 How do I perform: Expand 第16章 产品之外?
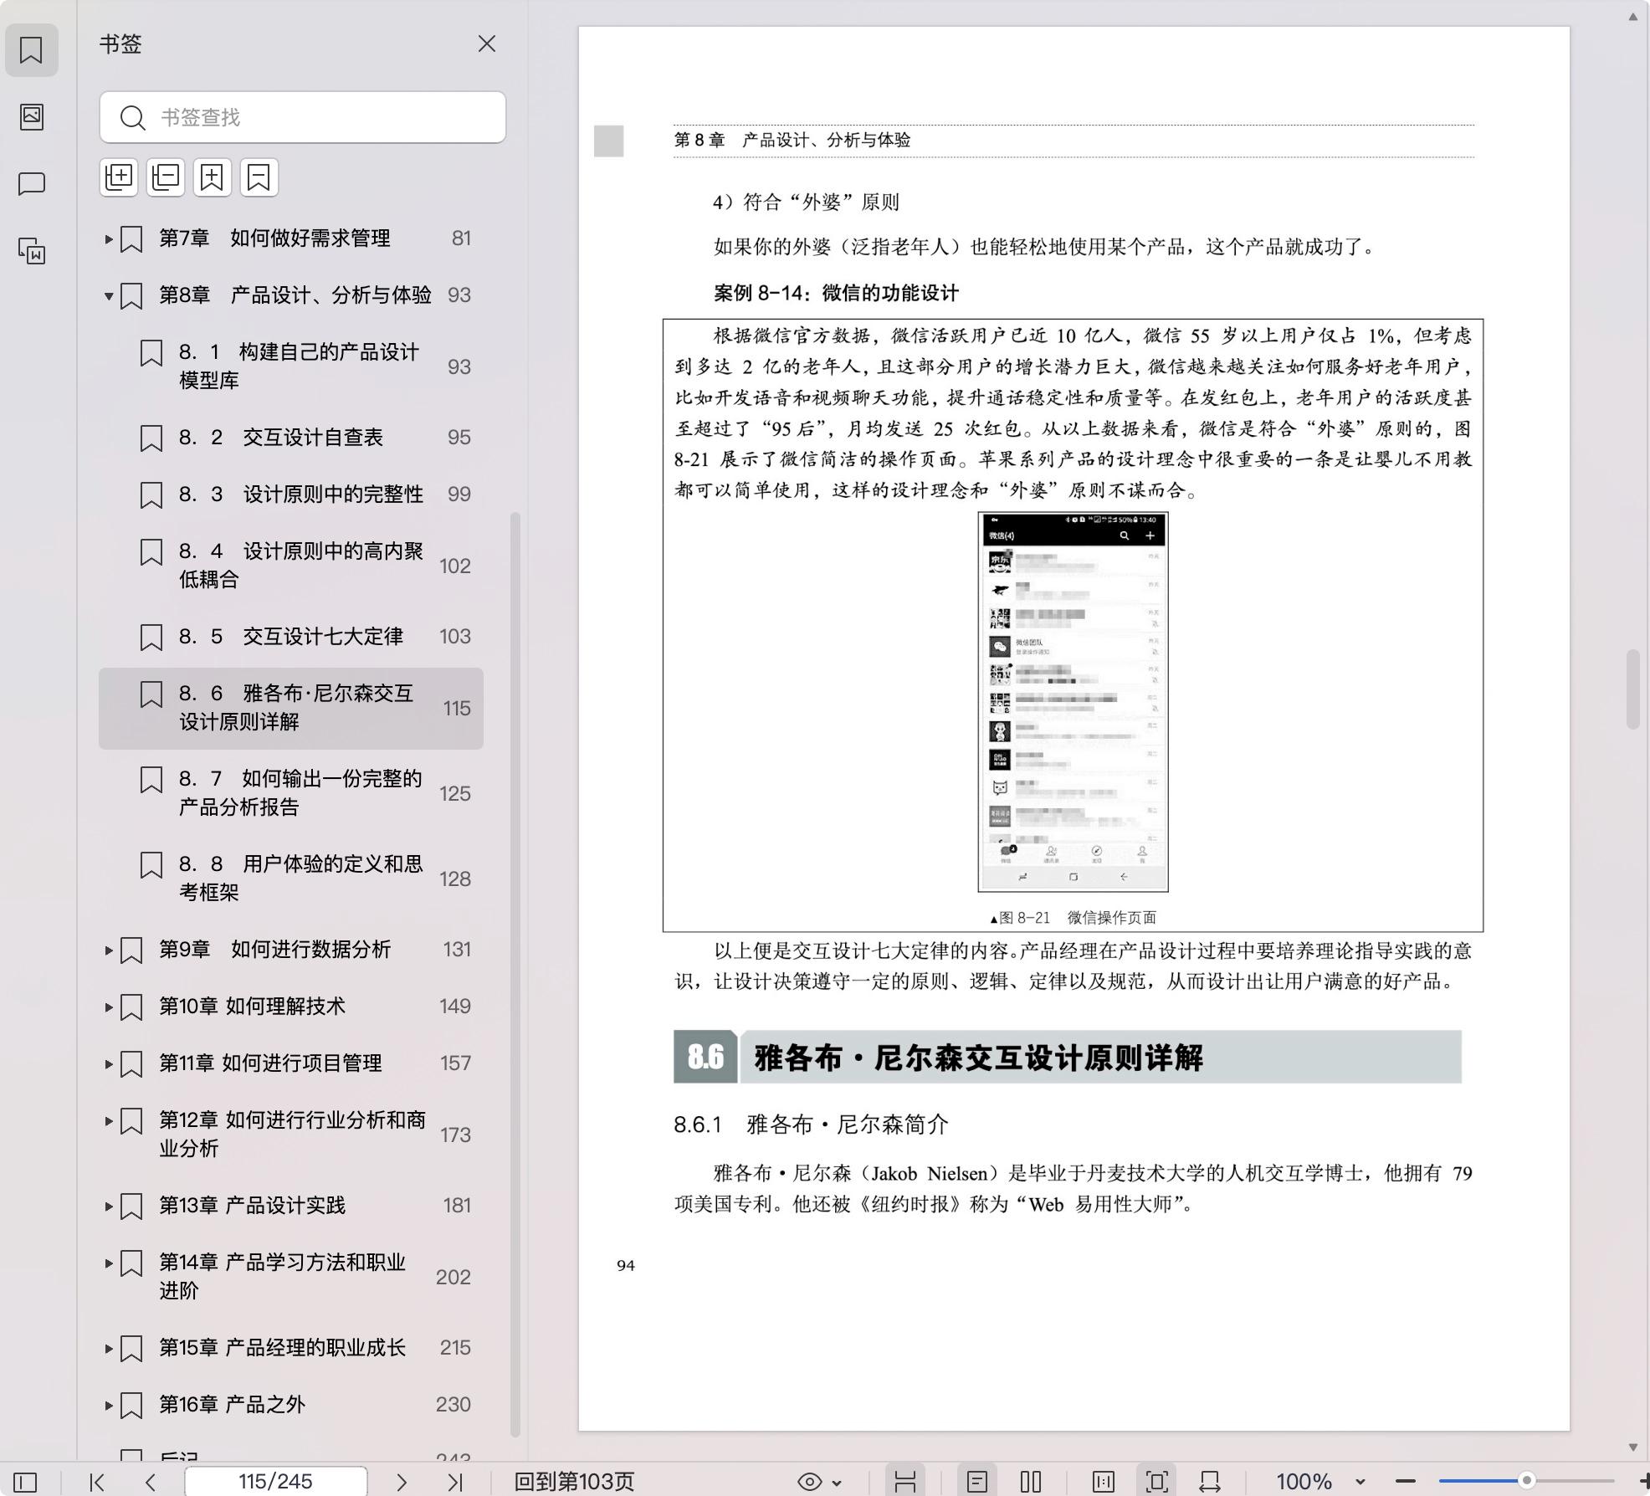pyautogui.click(x=109, y=1406)
